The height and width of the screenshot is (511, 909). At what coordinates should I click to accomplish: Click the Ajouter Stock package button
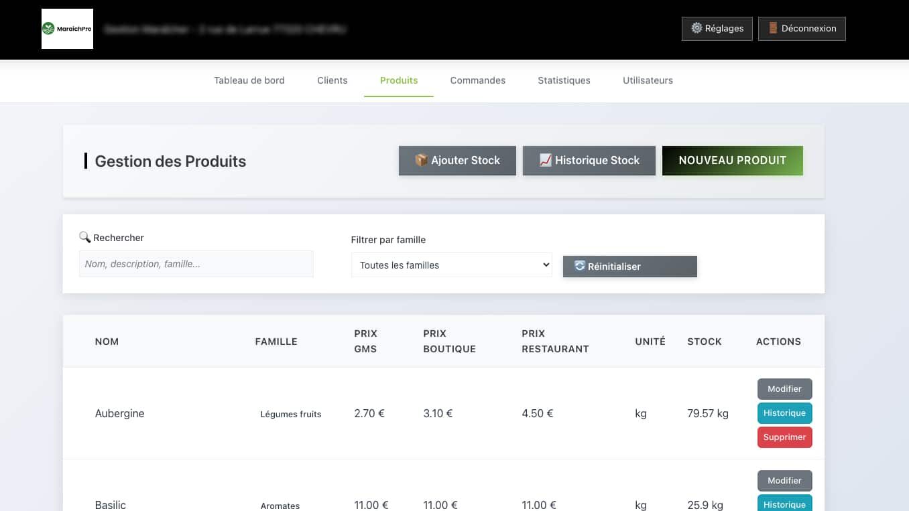[457, 161]
